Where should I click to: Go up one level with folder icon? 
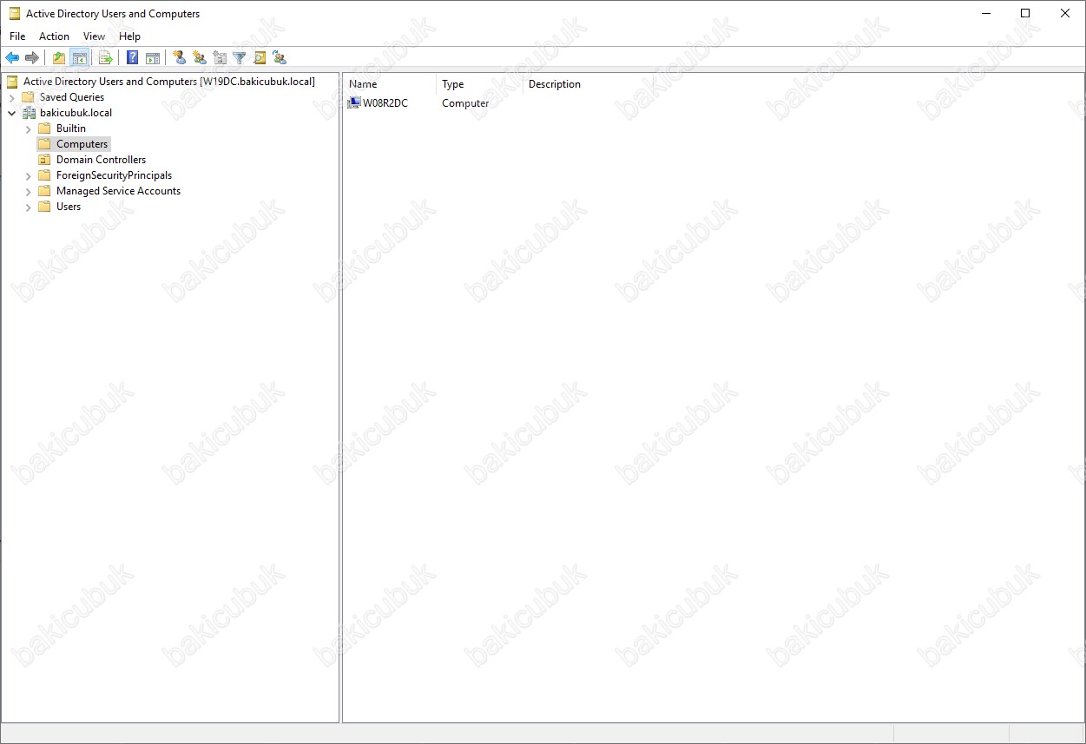pos(59,58)
